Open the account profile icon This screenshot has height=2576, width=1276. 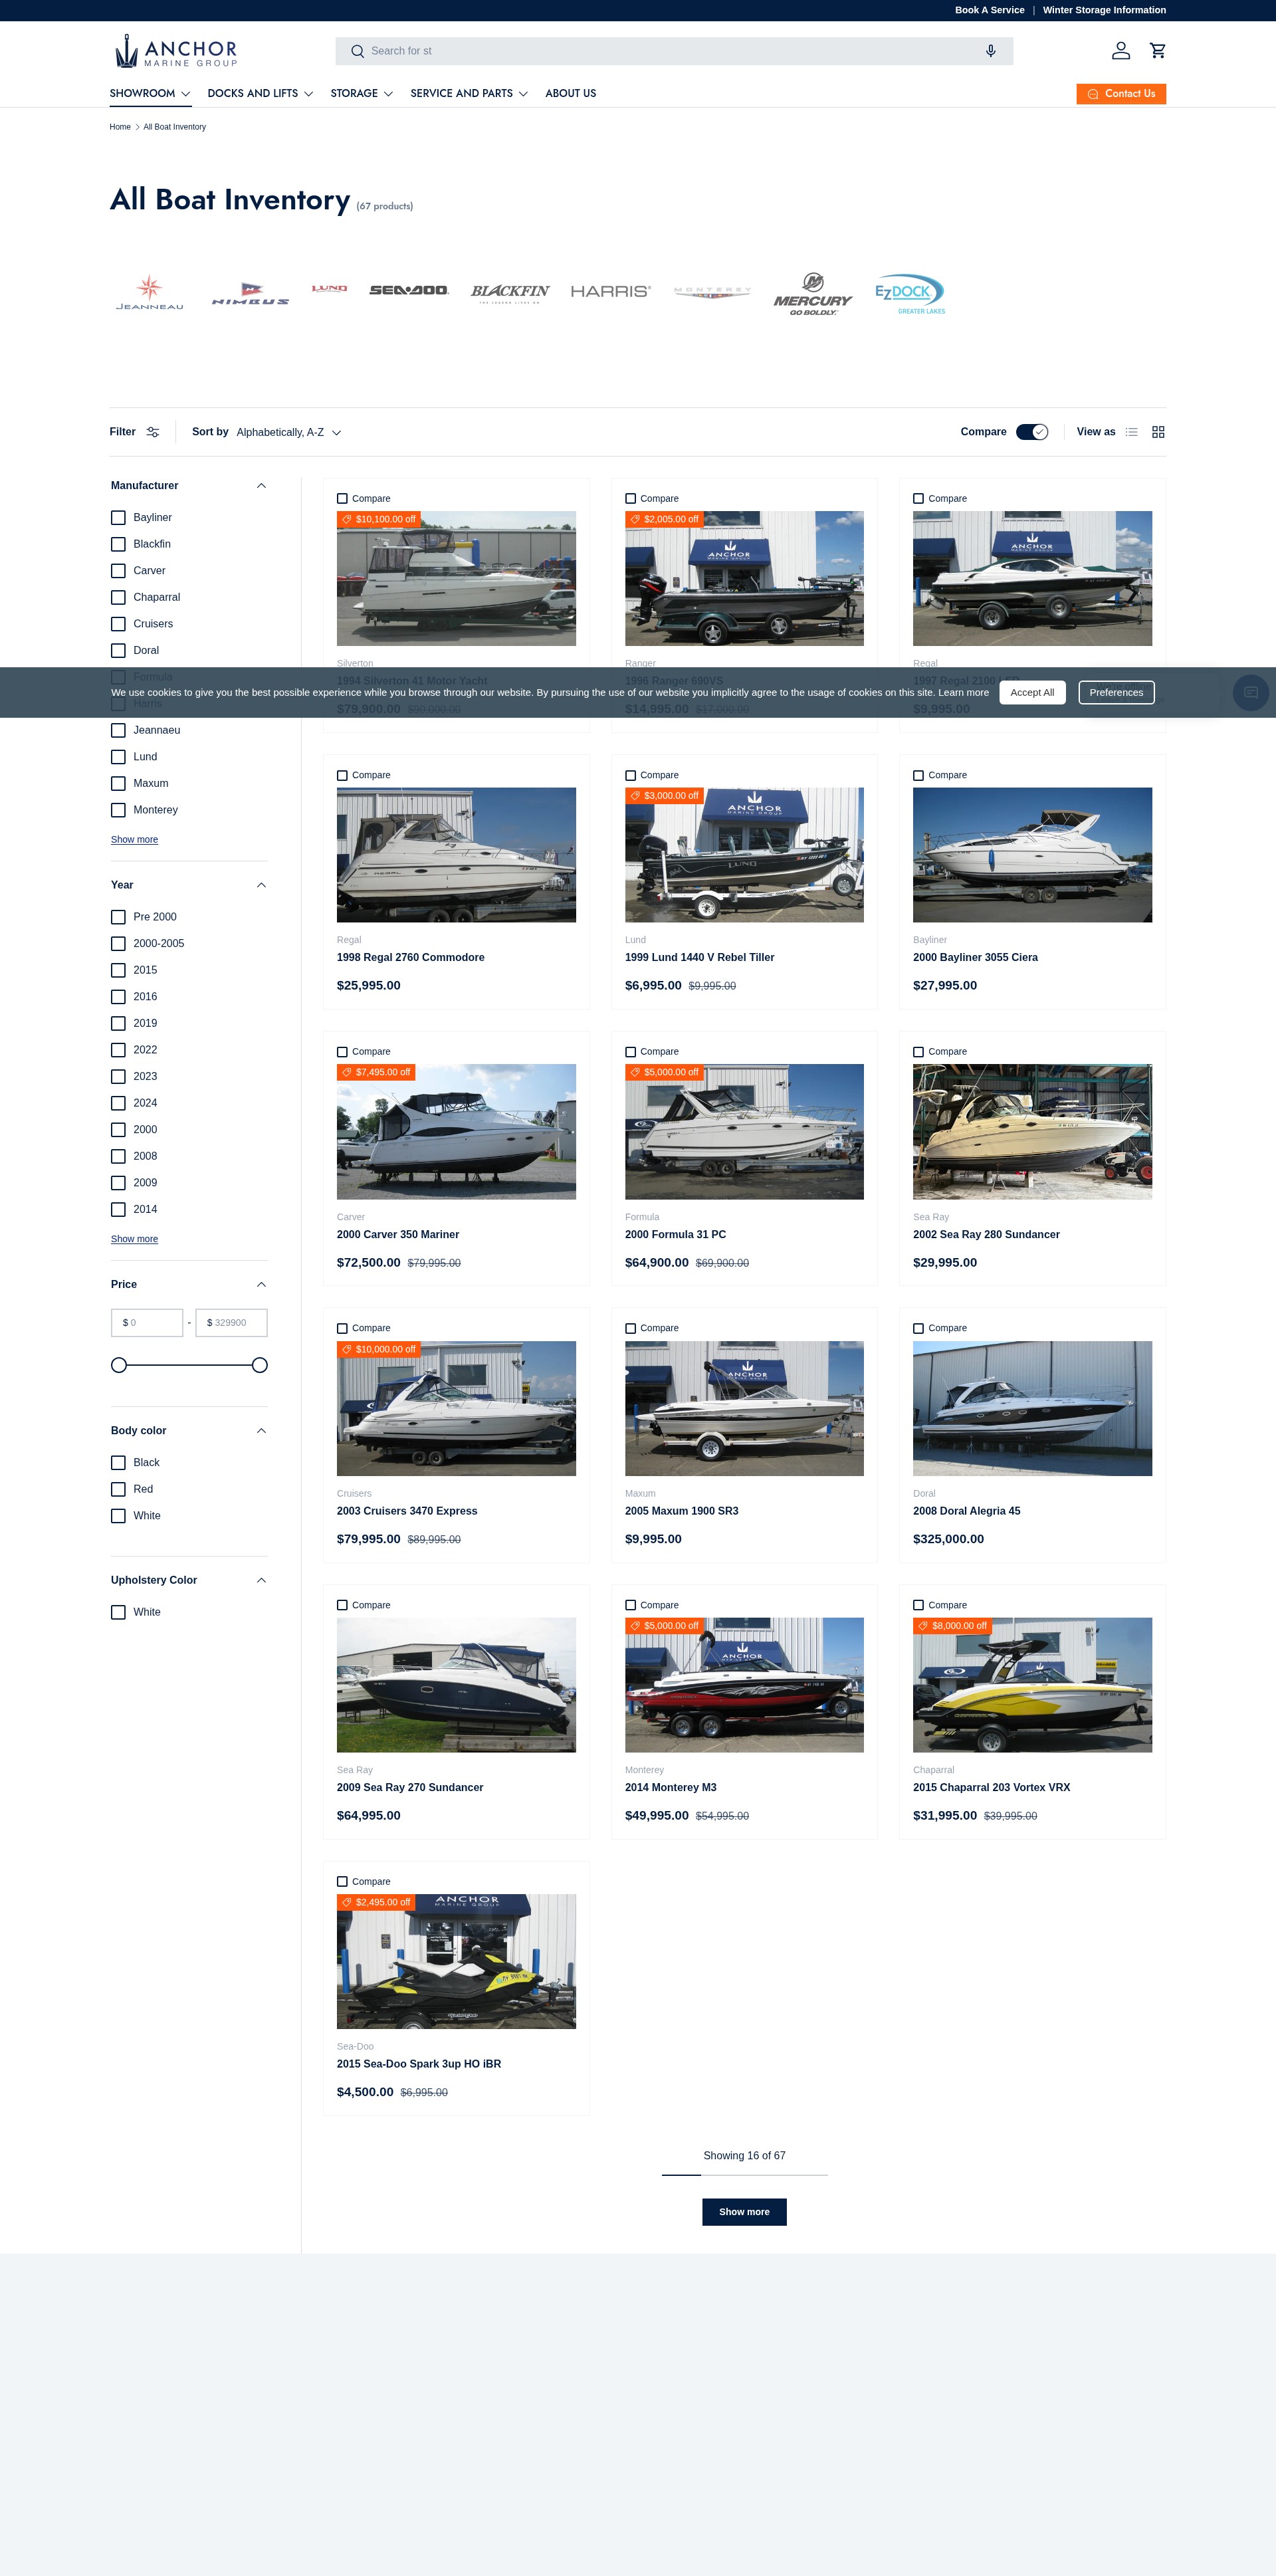click(1121, 50)
